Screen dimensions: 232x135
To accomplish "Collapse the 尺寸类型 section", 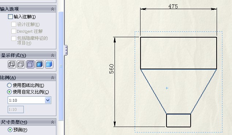I will [x=52, y=122].
